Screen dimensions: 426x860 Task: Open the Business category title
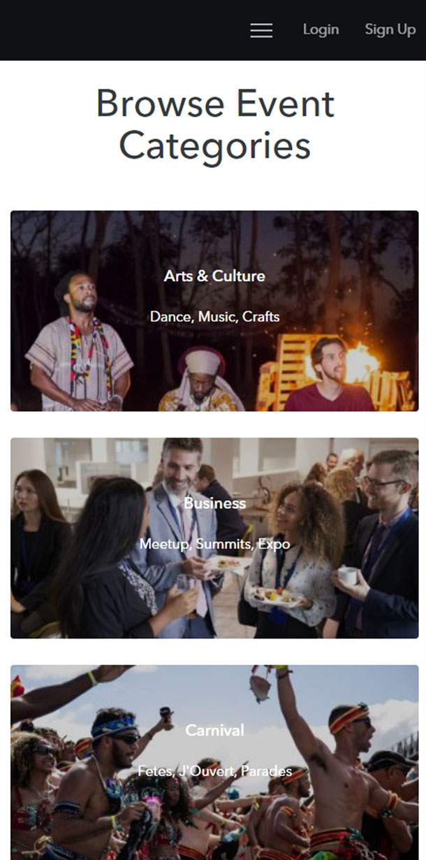pyautogui.click(x=214, y=503)
